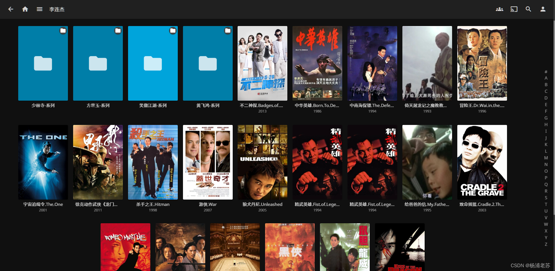
Task: Click the 少林寺-系列 title text
Action: [43, 106]
